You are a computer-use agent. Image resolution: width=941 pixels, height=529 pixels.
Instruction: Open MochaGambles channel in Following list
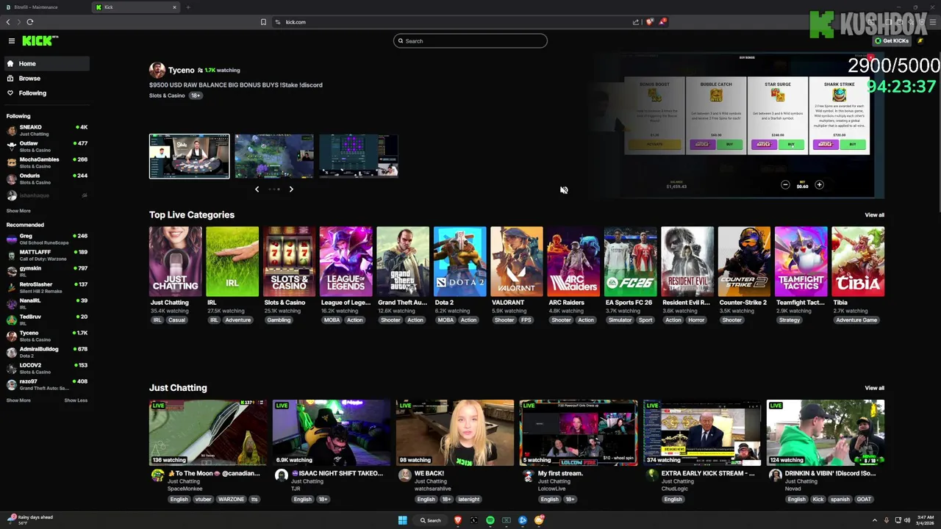tap(46, 163)
